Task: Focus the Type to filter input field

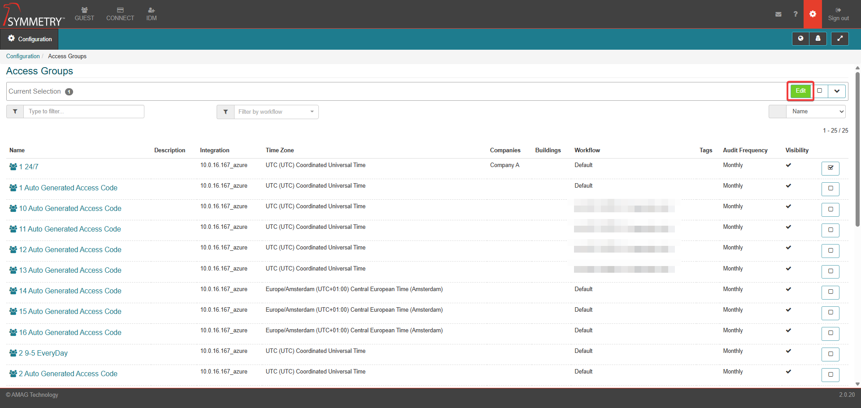Action: pos(84,112)
